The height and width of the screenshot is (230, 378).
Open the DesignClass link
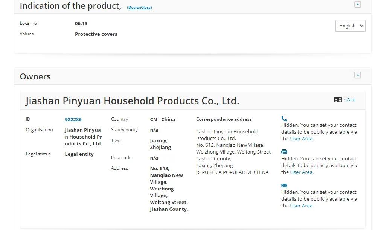139,8
